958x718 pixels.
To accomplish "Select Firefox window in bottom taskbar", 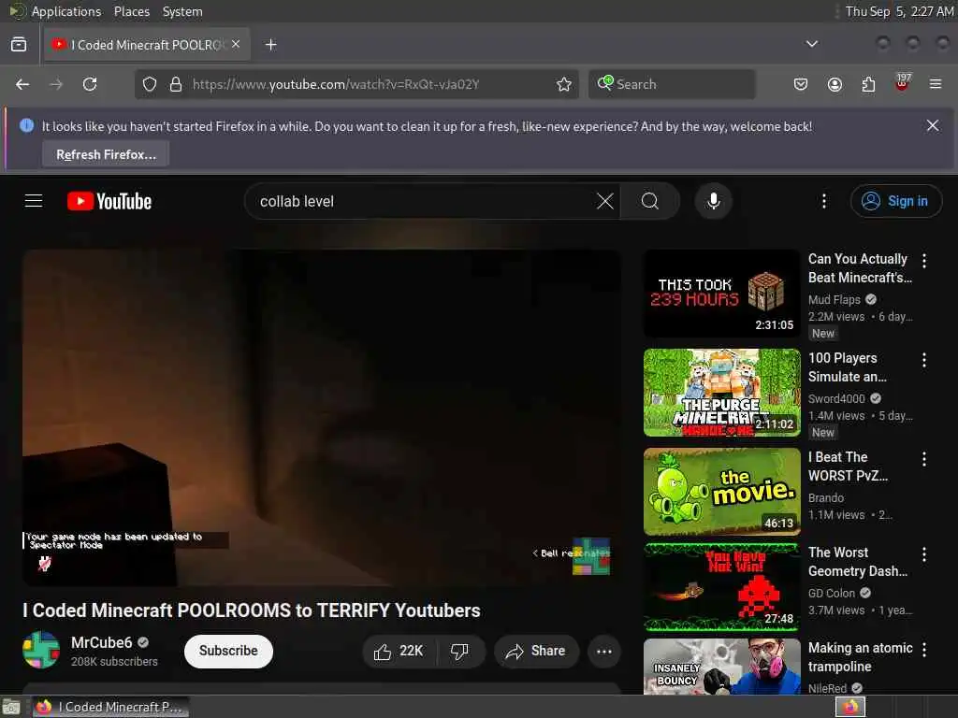I will [x=110, y=707].
